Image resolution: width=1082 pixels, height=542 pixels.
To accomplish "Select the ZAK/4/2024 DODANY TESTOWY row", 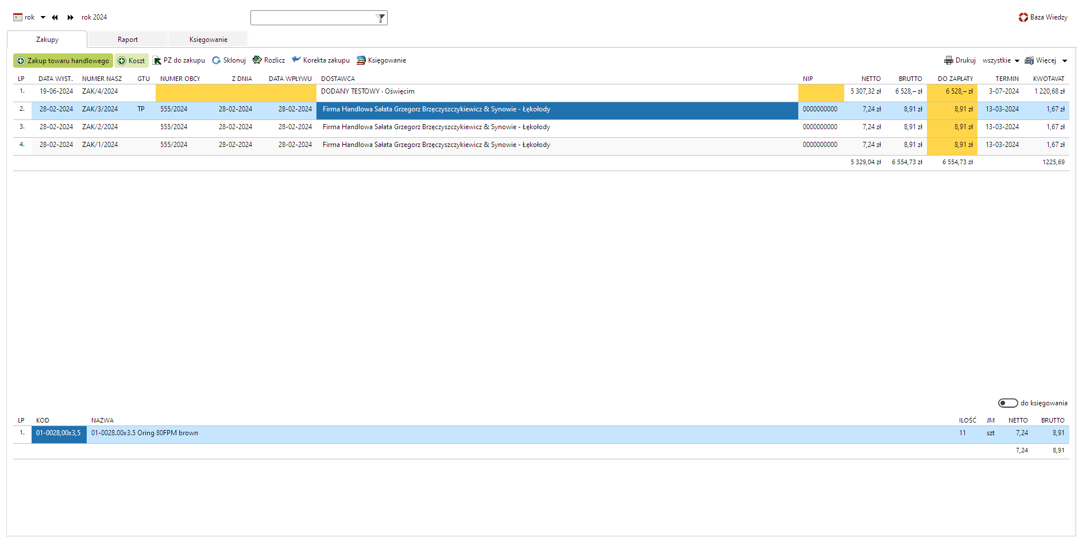I will click(368, 91).
